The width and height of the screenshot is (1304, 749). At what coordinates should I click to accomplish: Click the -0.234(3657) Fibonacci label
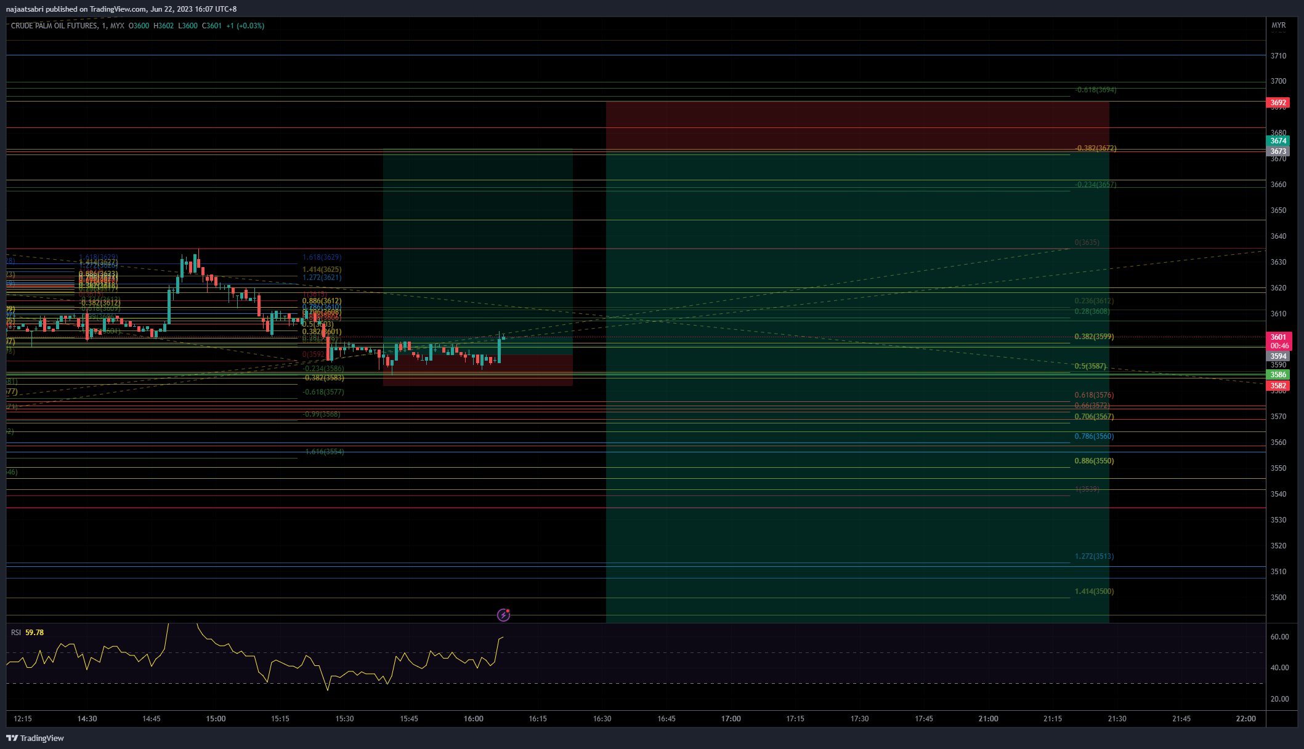[1095, 185]
